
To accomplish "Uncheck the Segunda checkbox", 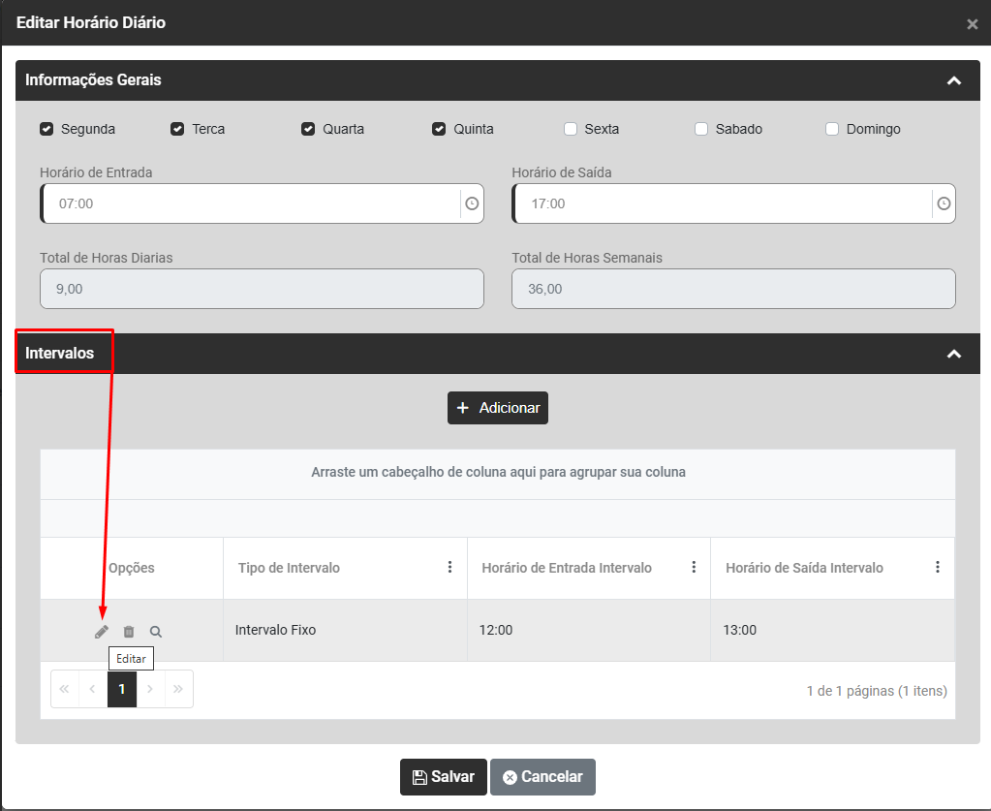I will [x=46, y=129].
